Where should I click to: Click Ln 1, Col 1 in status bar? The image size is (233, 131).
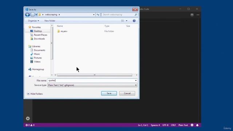click(x=143, y=125)
